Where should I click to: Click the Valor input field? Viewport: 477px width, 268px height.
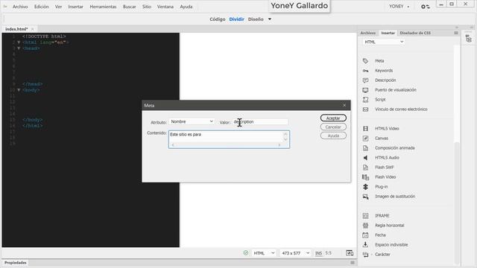coord(260,122)
